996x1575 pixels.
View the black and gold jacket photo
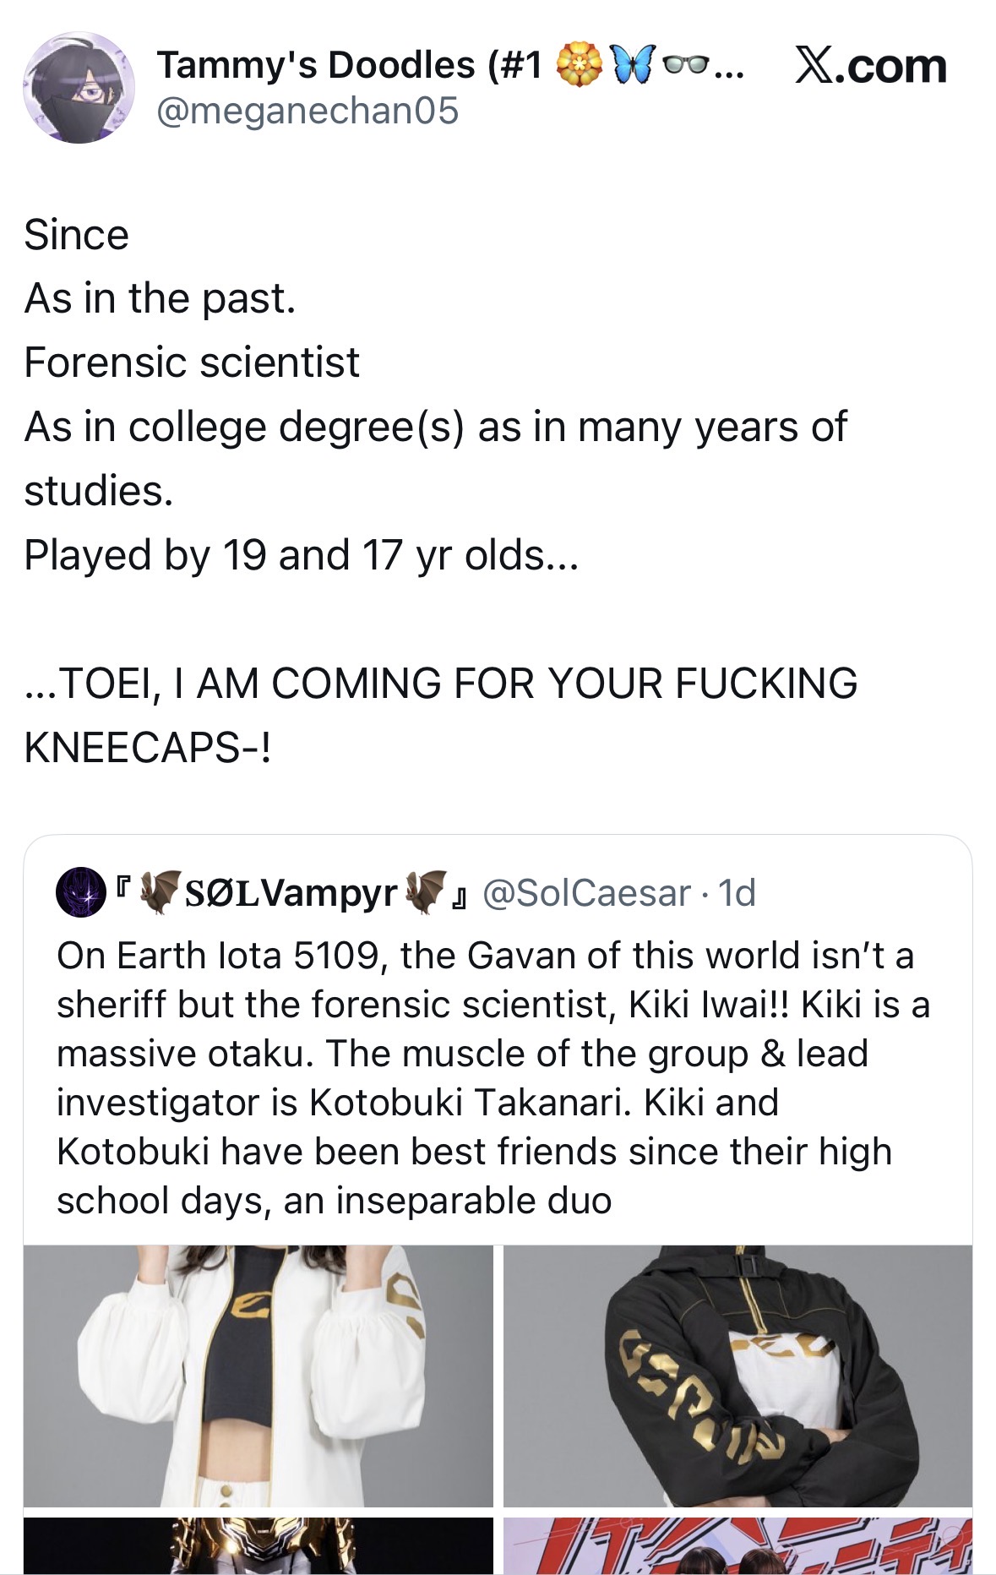click(x=737, y=1376)
